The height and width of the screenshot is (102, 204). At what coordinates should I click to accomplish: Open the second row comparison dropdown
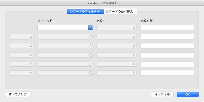(x=116, y=37)
